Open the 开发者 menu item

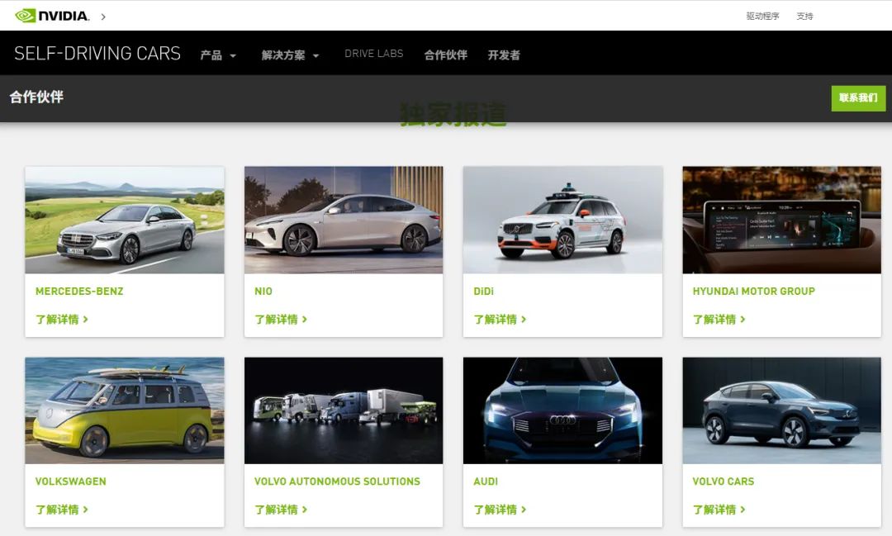[x=504, y=55]
